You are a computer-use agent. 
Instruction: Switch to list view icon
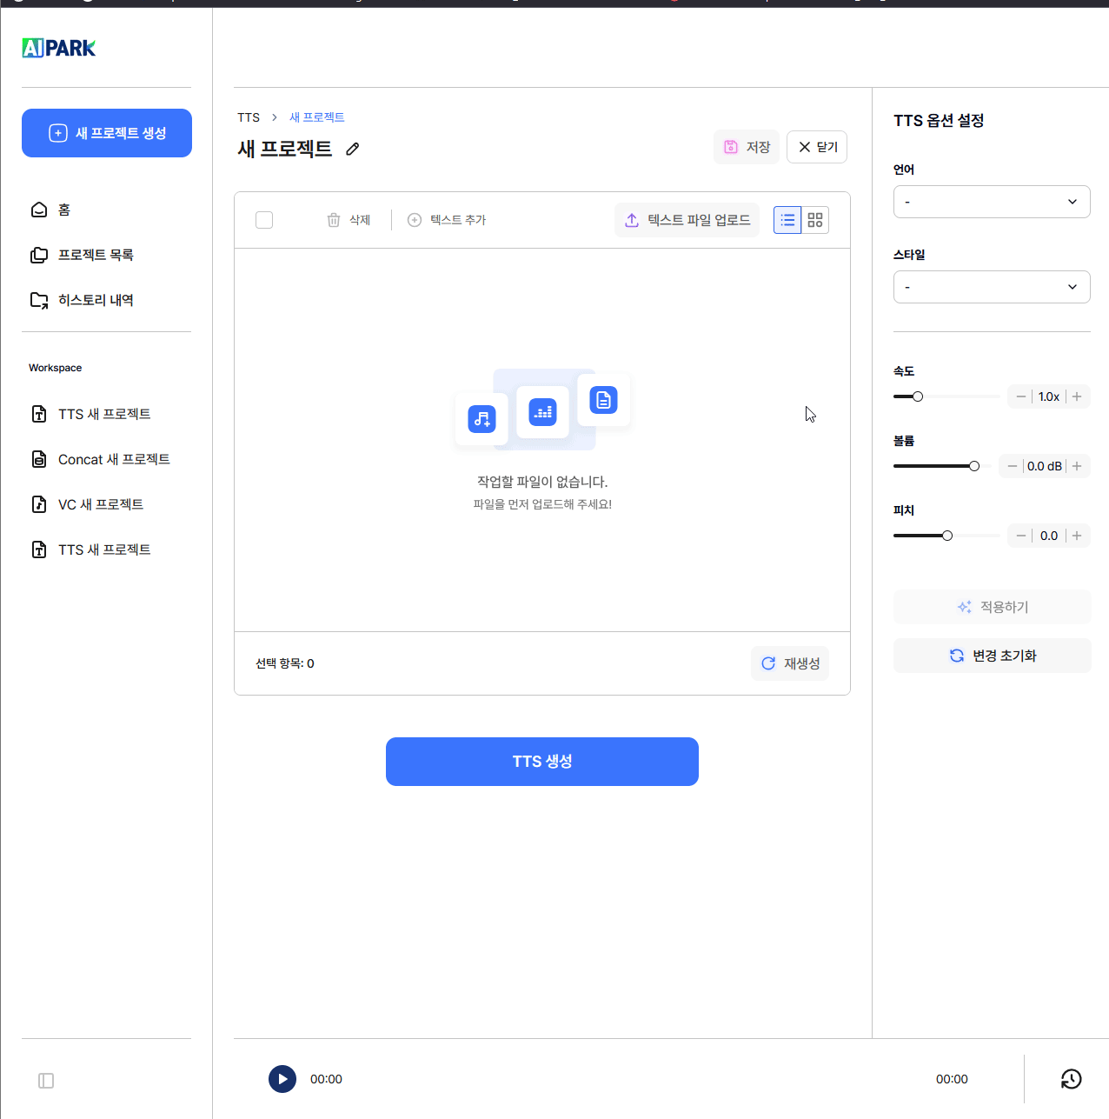(x=787, y=220)
